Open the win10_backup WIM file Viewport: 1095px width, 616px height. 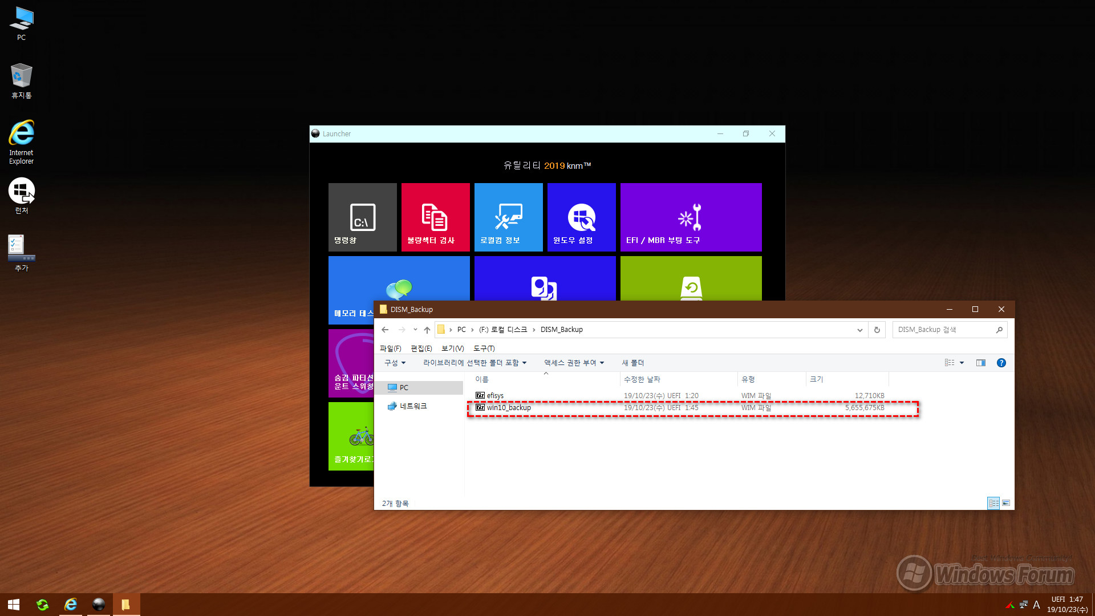click(509, 408)
